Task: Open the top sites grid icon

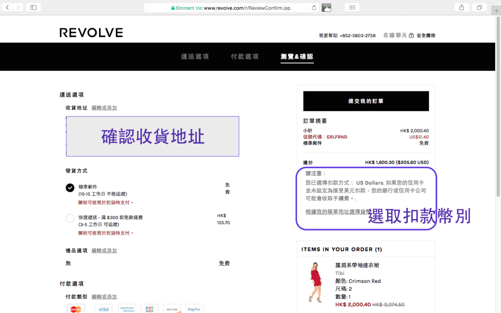Action: [352, 8]
